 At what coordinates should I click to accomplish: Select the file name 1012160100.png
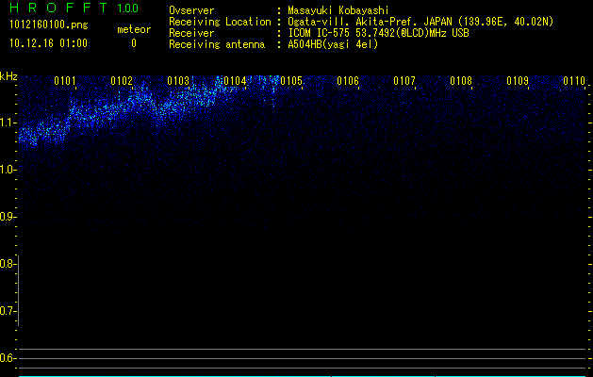click(48, 25)
